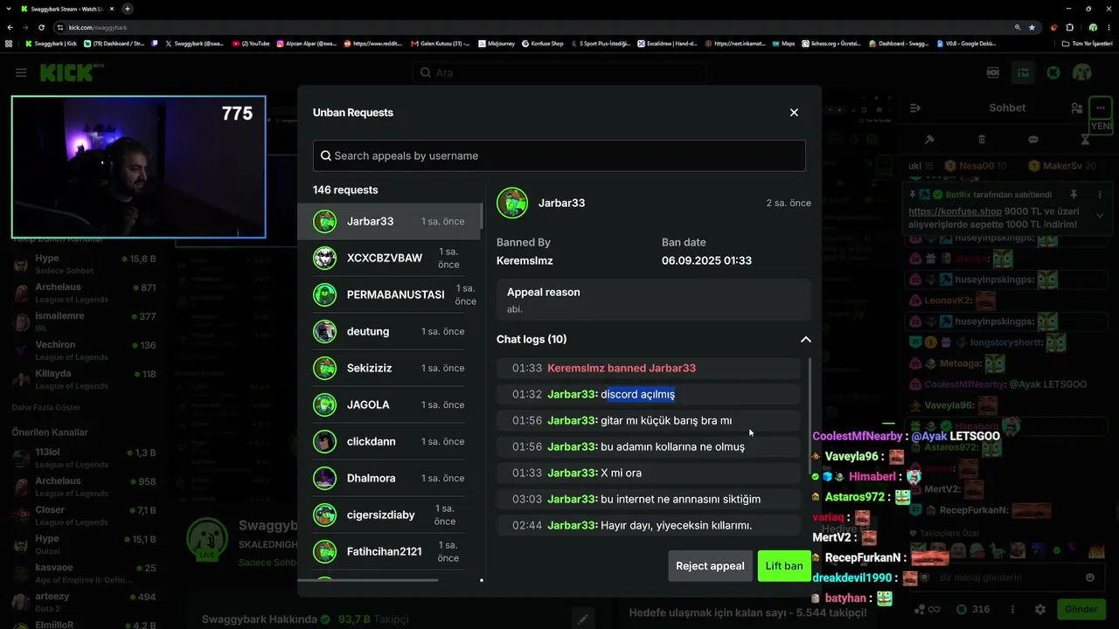Select Sekiziziz in the requests list
The width and height of the screenshot is (1119, 629).
[389, 368]
